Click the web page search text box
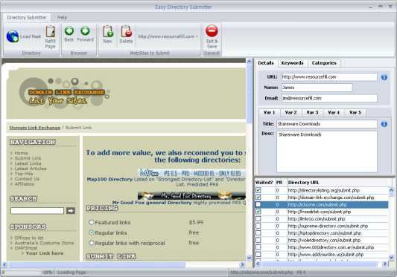 (x=37, y=211)
